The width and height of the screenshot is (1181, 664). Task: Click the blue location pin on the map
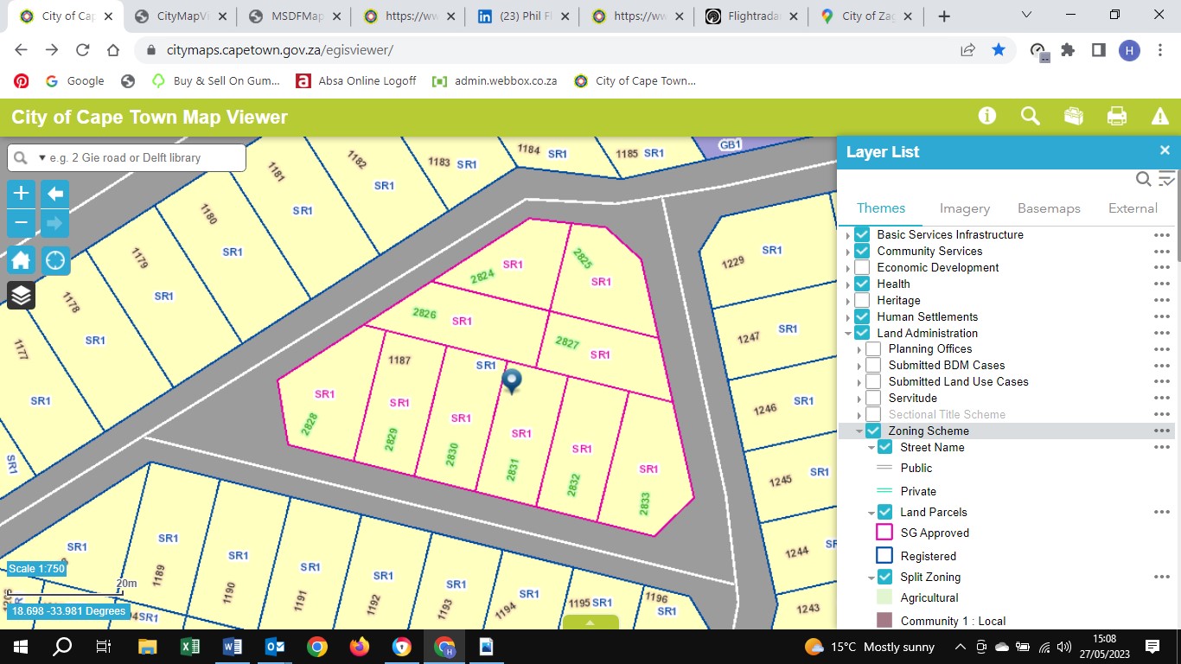pos(512,381)
